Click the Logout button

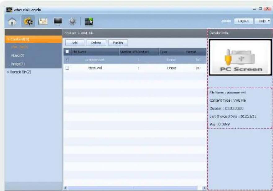243,21
